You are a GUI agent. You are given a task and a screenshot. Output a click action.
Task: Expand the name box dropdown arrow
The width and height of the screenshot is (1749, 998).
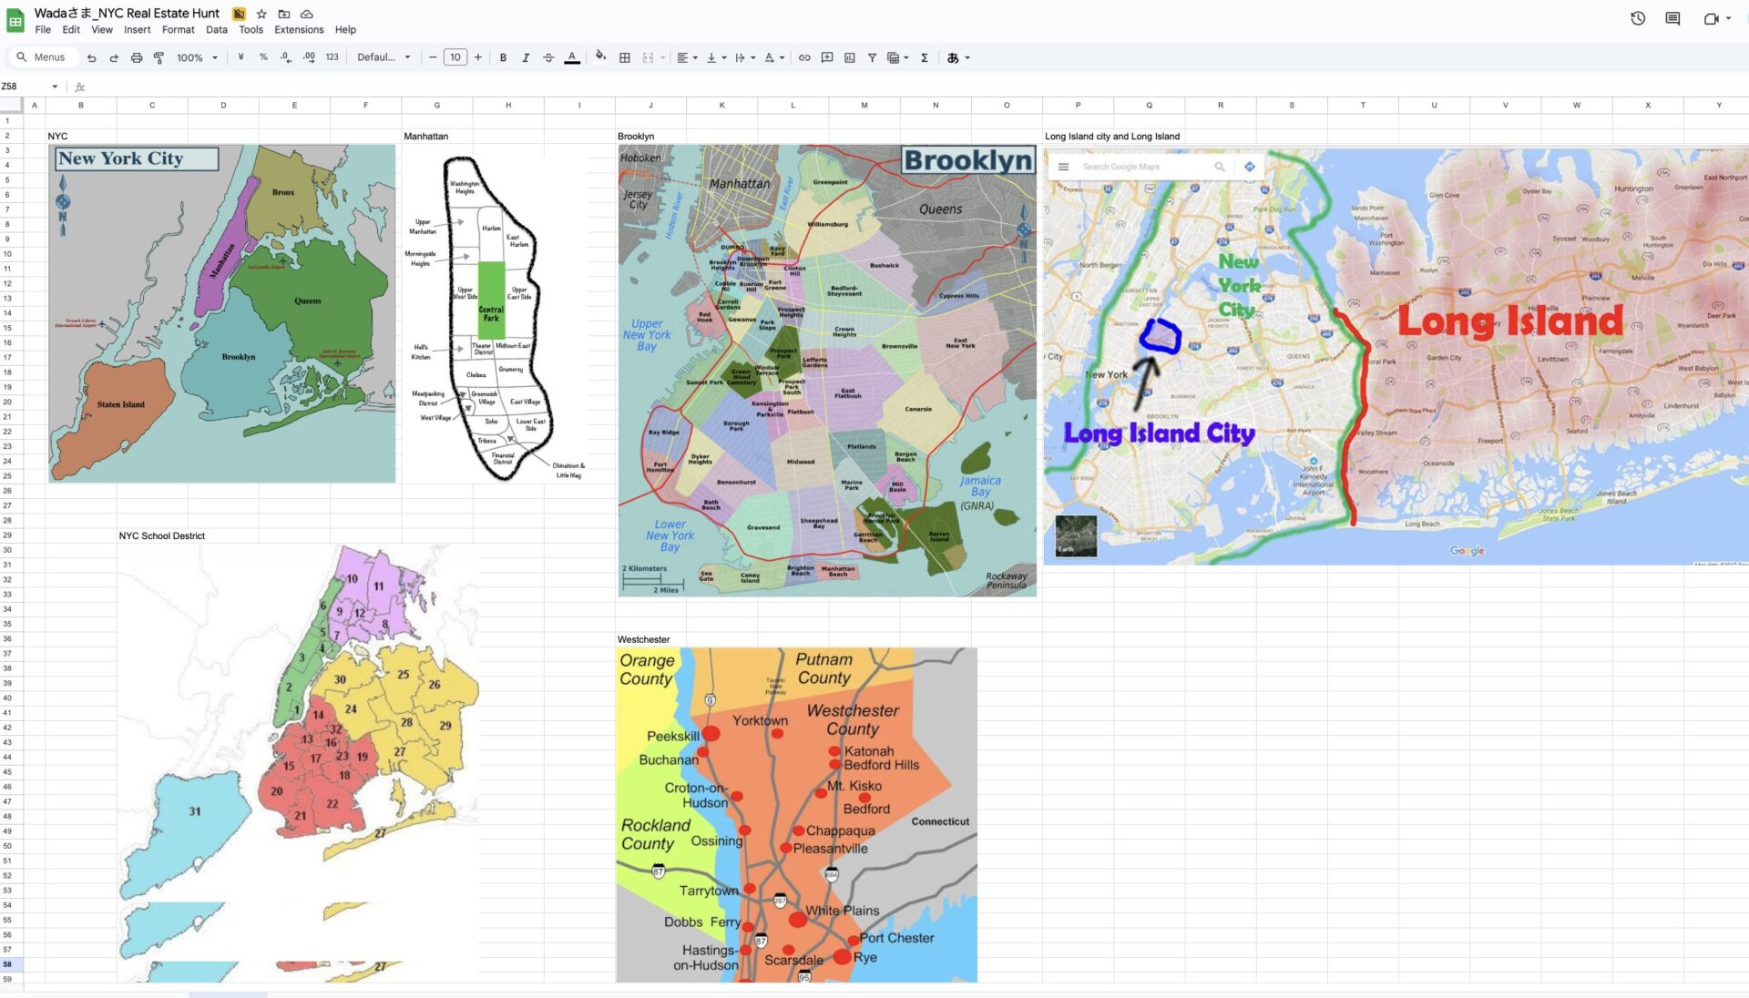(x=55, y=87)
